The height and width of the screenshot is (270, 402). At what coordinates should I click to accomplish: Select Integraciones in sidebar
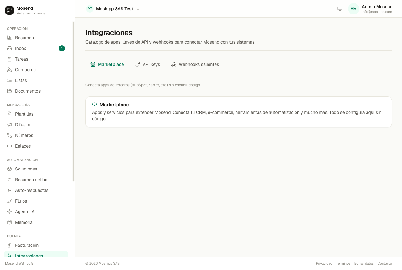(x=36, y=254)
